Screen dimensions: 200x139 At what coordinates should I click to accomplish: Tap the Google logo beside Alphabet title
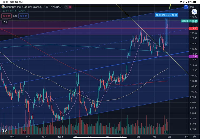(x=3, y=7)
